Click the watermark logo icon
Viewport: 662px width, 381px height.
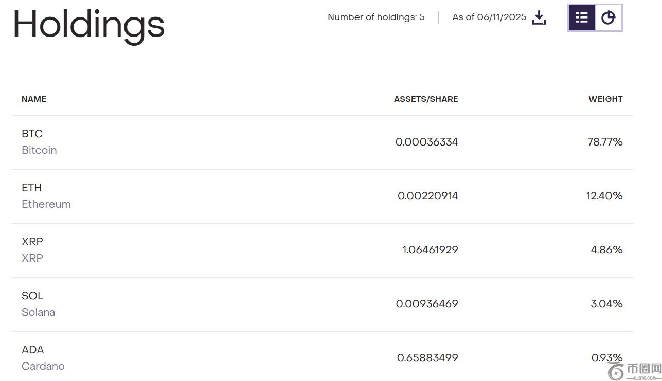coord(615,371)
